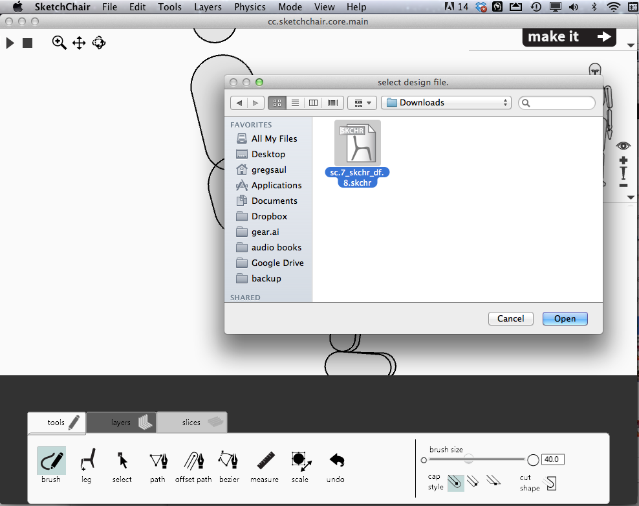Open the SketchChair application menu

pyautogui.click(x=62, y=7)
